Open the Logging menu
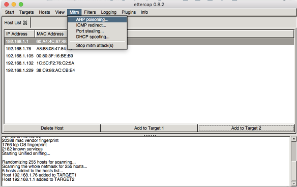Viewport: 297px width, 187px height. tap(108, 12)
